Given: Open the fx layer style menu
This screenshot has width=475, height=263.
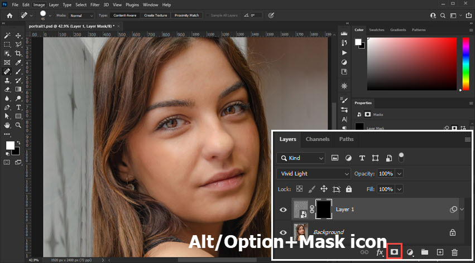Looking at the screenshot, I should [380, 252].
